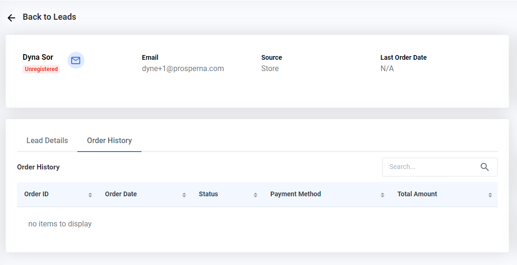Select the Order History tab
The image size is (517, 265).
(109, 141)
